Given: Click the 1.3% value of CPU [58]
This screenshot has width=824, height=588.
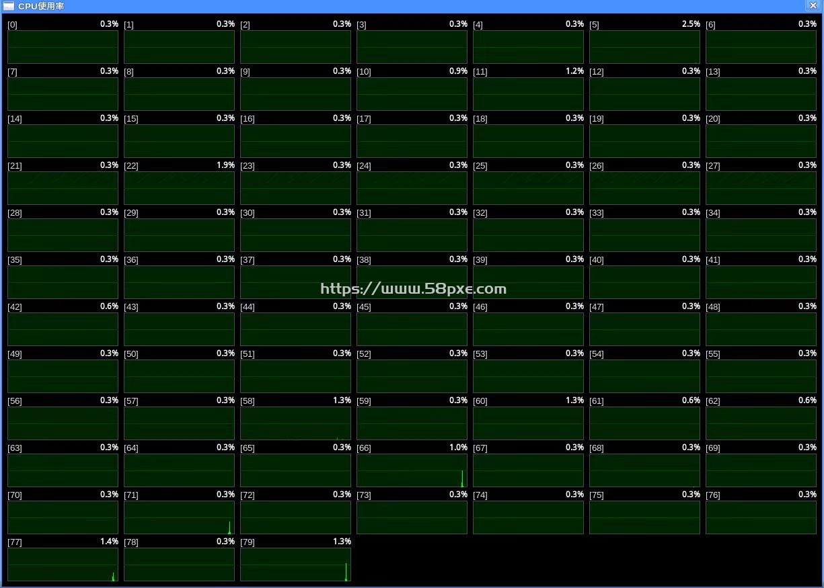Looking at the screenshot, I should [x=342, y=401].
